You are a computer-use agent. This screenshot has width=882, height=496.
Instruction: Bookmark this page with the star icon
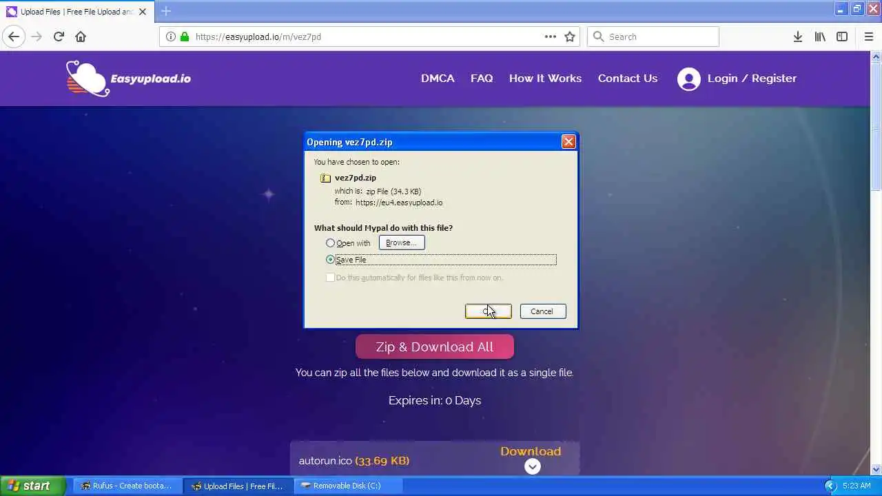[x=570, y=37]
